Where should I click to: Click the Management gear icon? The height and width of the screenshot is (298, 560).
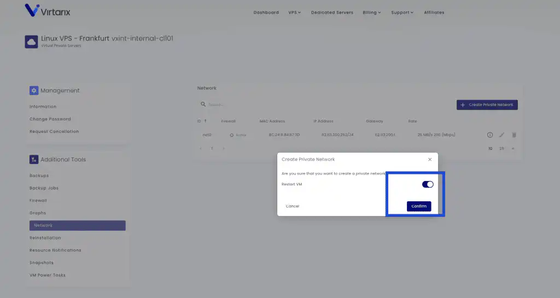click(34, 91)
